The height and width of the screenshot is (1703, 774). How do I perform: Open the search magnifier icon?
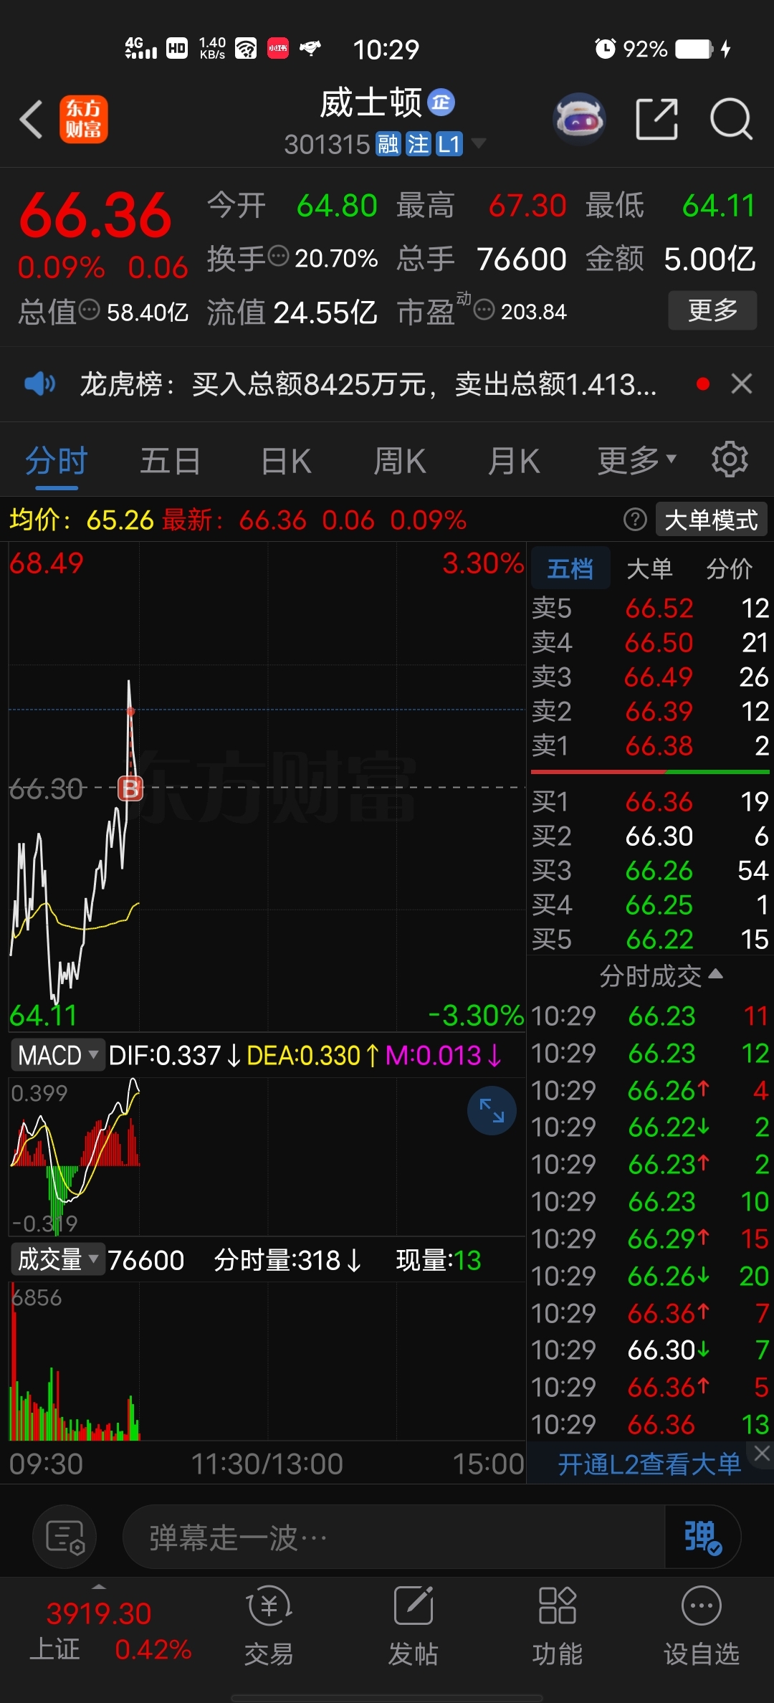coord(731,119)
